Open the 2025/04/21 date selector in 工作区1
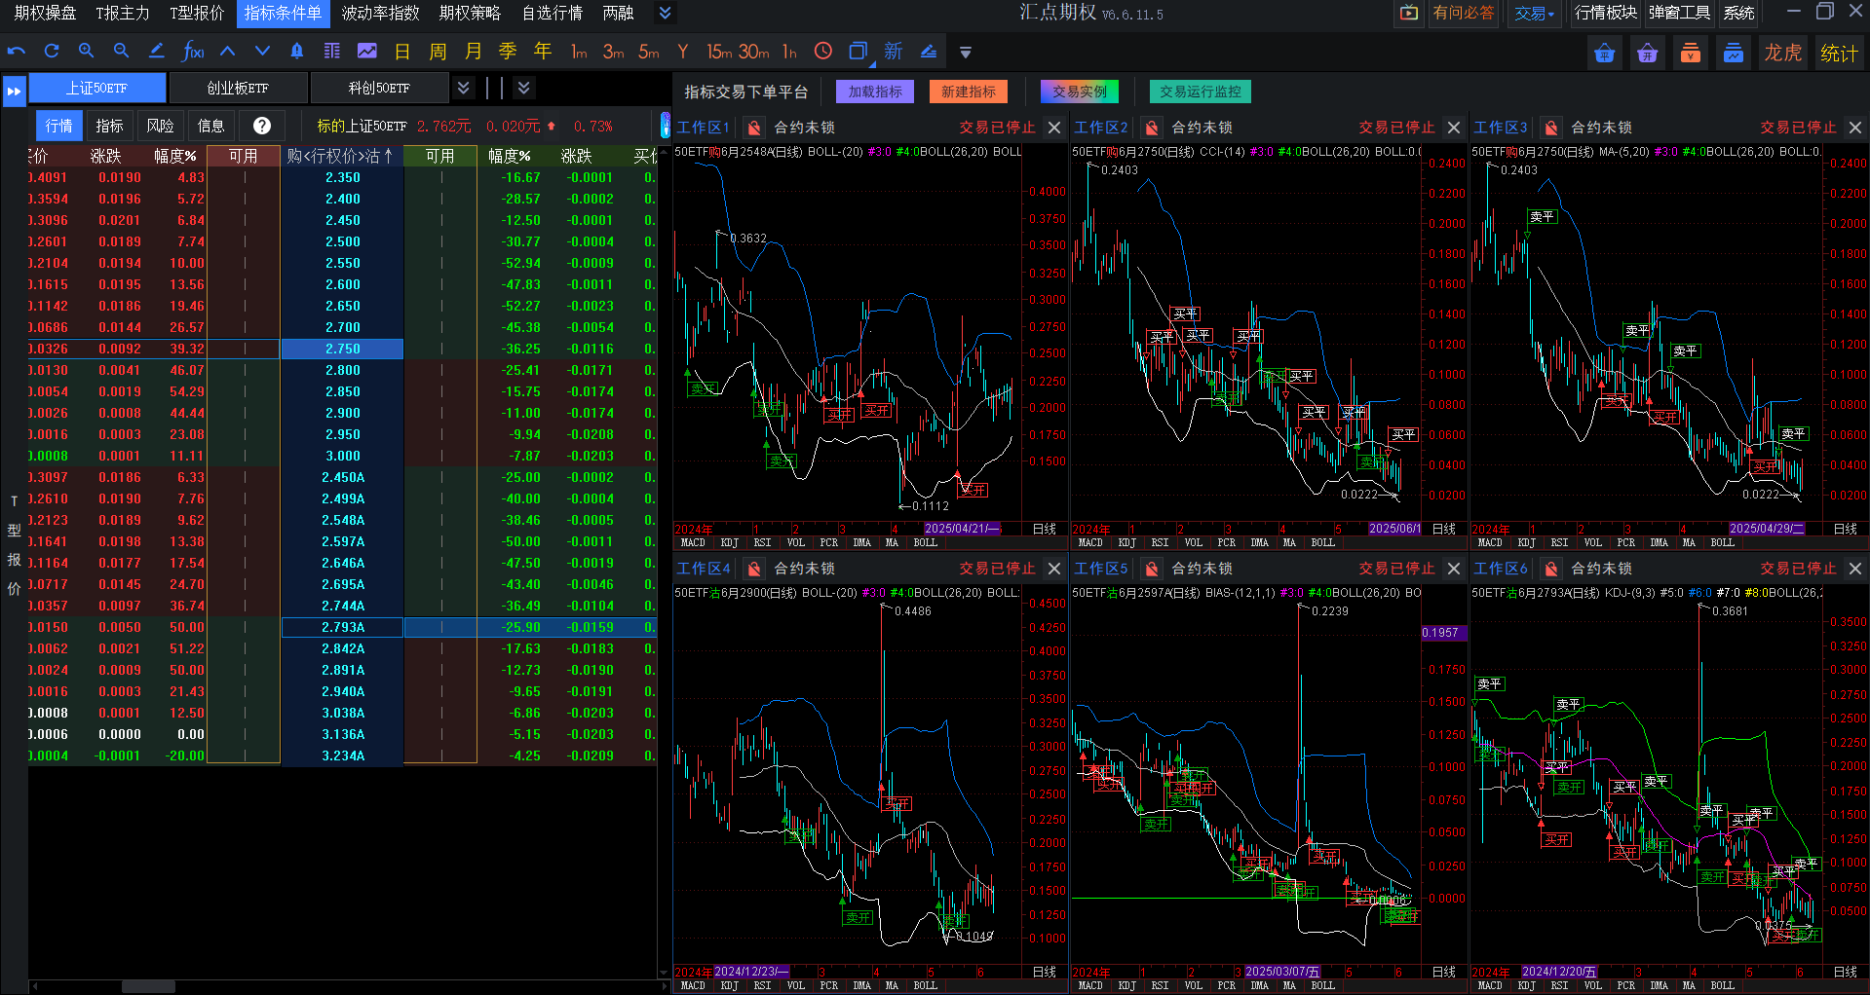The width and height of the screenshot is (1870, 995). pyautogui.click(x=962, y=529)
